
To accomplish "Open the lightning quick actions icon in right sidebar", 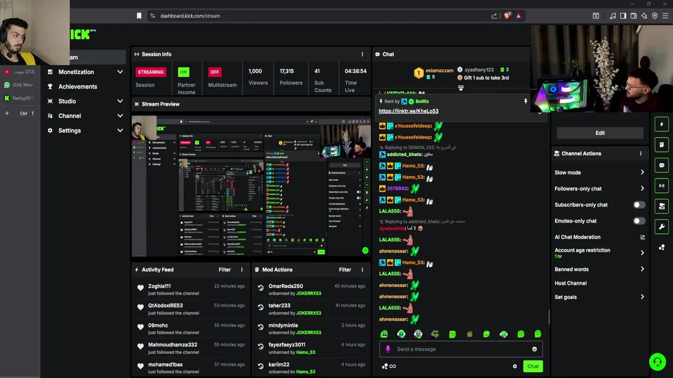I will pos(661,124).
